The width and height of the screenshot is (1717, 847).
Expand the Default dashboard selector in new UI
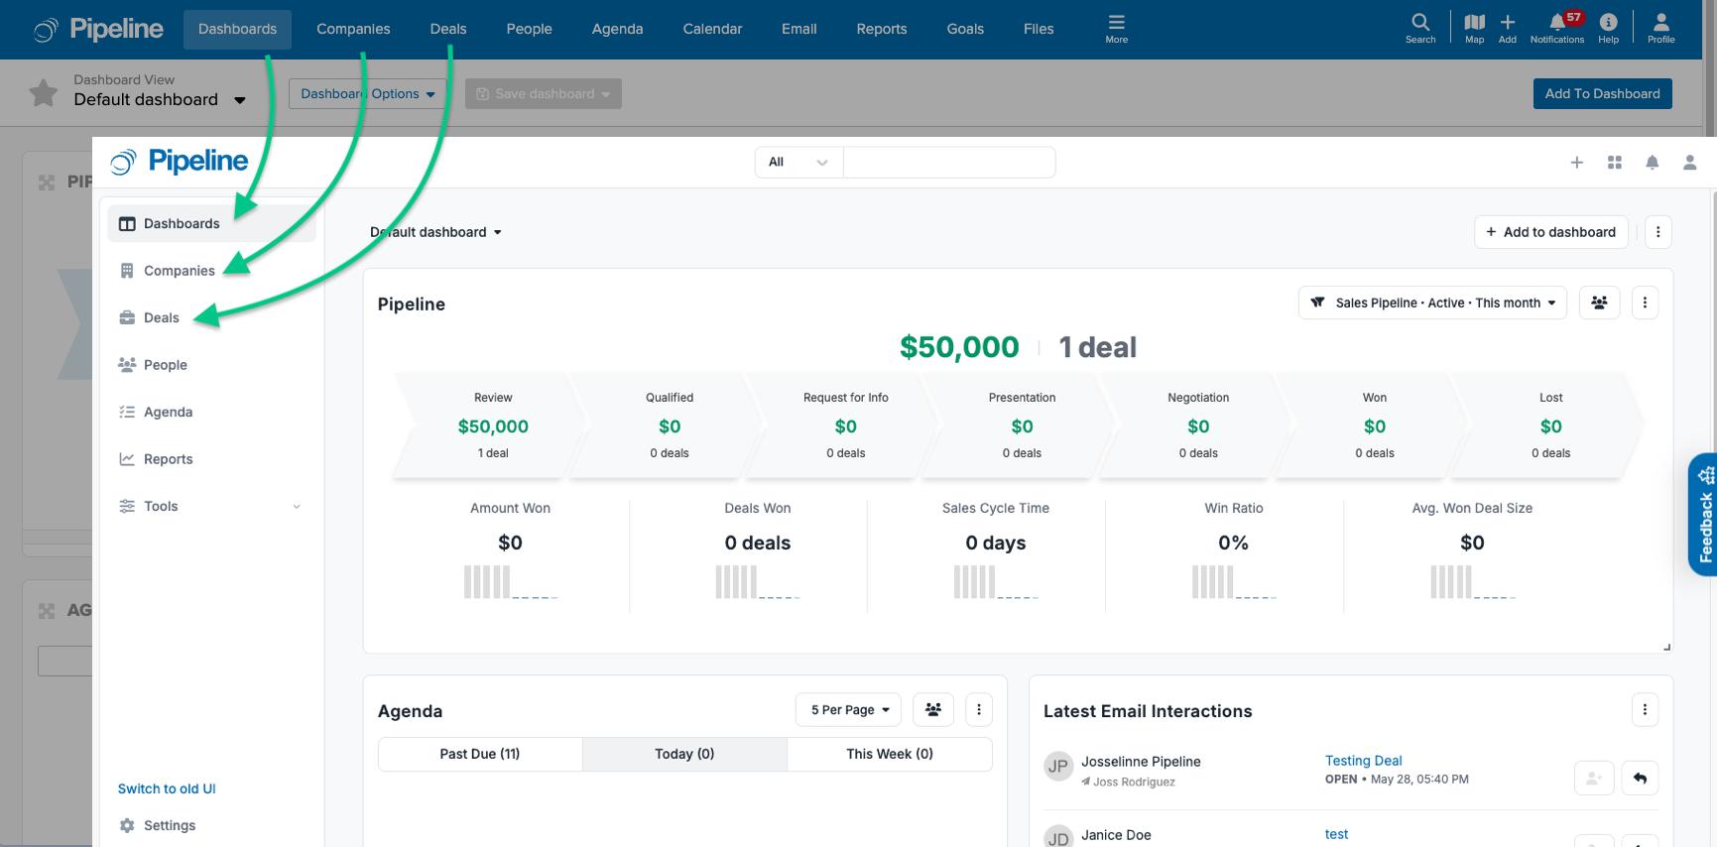(x=436, y=232)
